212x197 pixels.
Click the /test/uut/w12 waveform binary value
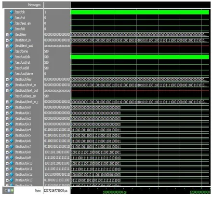pyautogui.click(x=96, y=175)
